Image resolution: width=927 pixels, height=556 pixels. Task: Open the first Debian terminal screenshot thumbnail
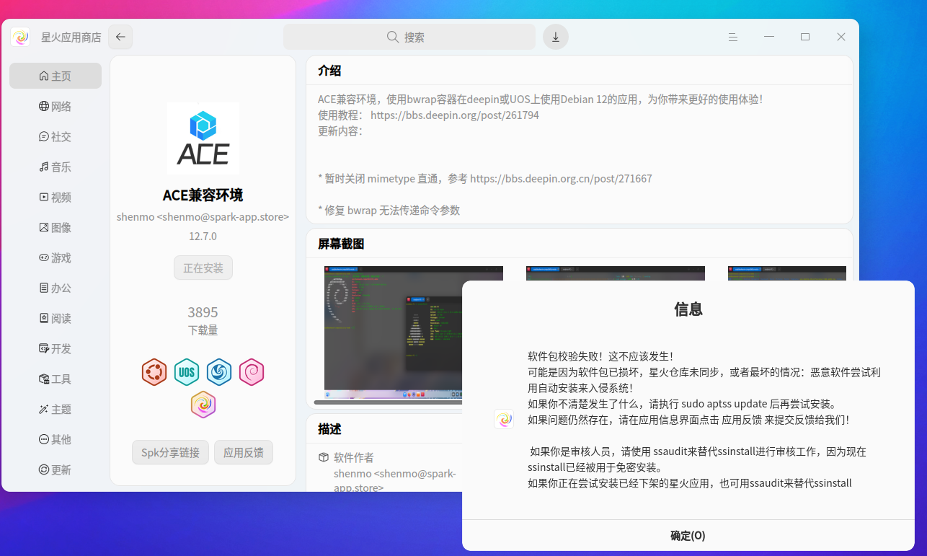point(393,332)
